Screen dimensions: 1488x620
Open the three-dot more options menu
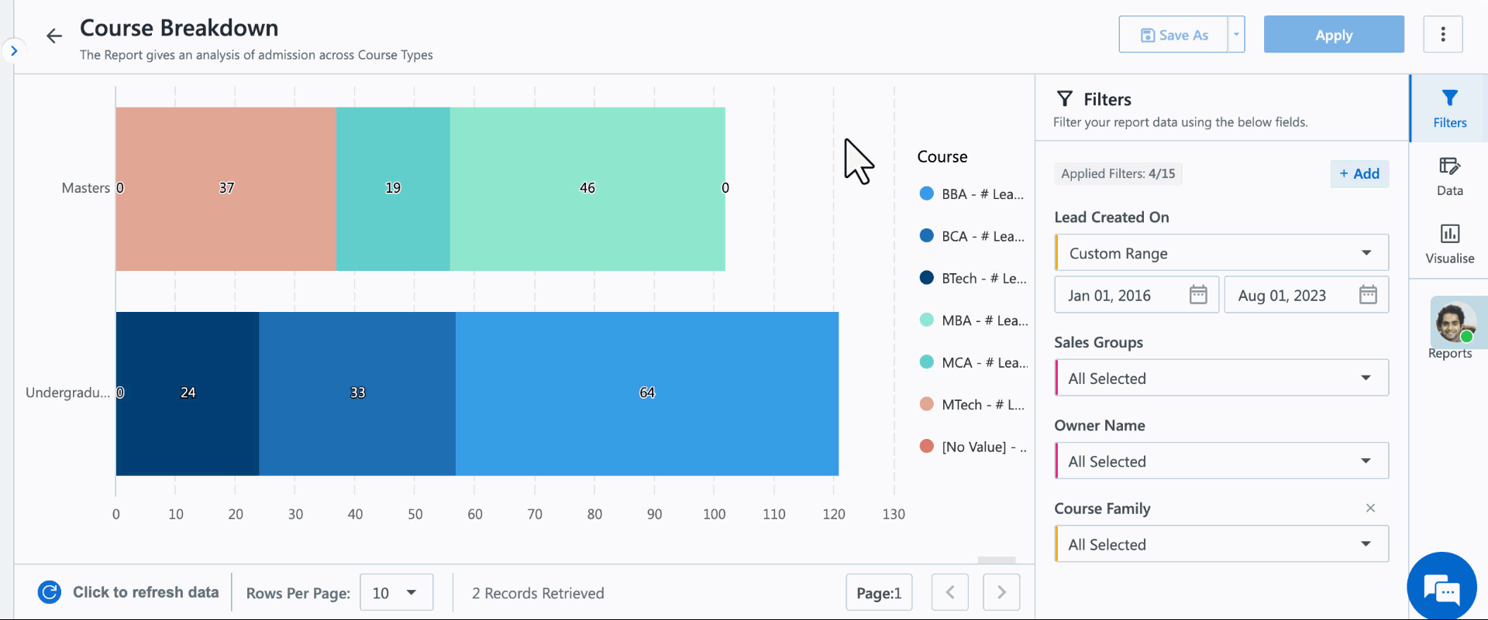[1442, 35]
